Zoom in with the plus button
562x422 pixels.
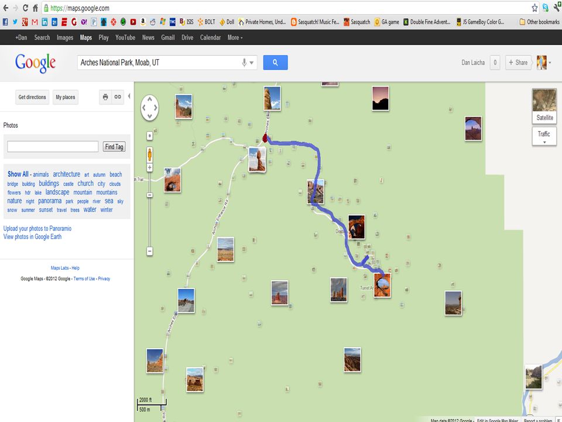(149, 168)
